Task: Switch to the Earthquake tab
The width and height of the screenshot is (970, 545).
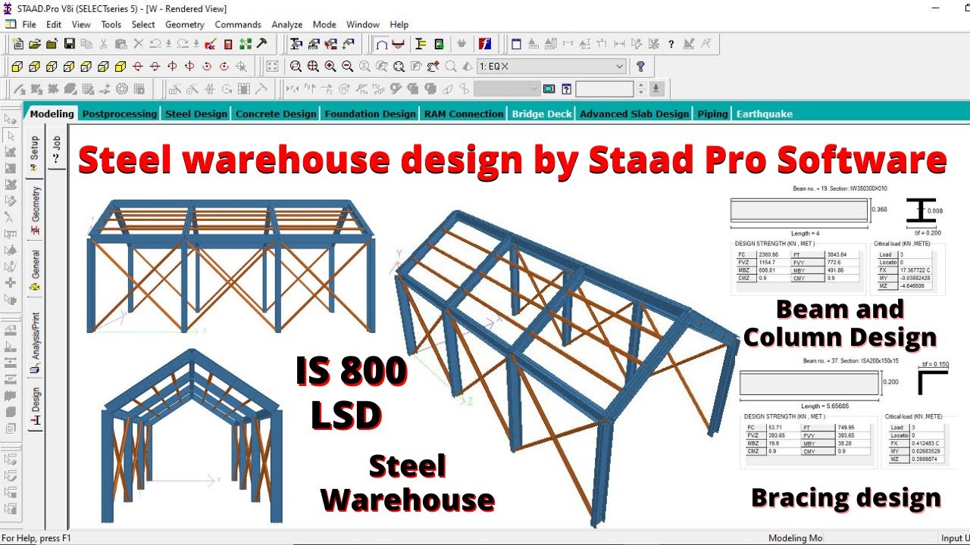Action: click(x=765, y=114)
